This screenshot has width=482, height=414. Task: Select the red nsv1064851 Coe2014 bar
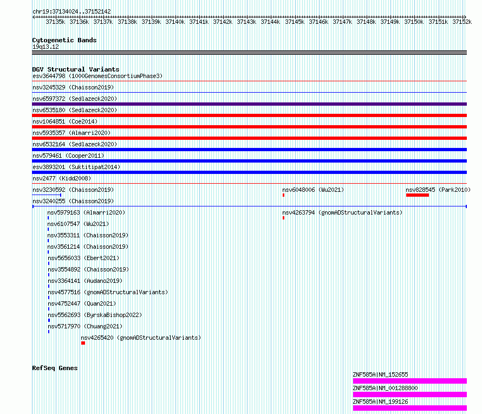point(249,127)
